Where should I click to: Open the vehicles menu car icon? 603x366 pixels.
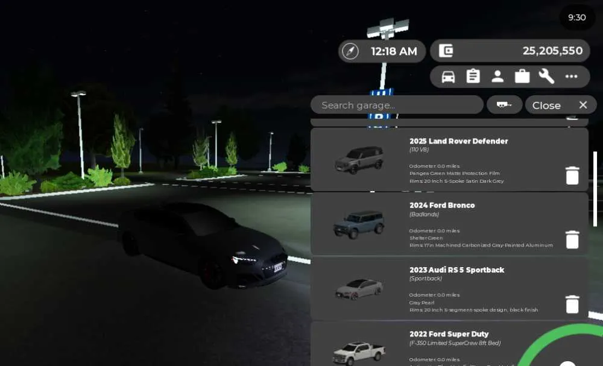pyautogui.click(x=449, y=77)
